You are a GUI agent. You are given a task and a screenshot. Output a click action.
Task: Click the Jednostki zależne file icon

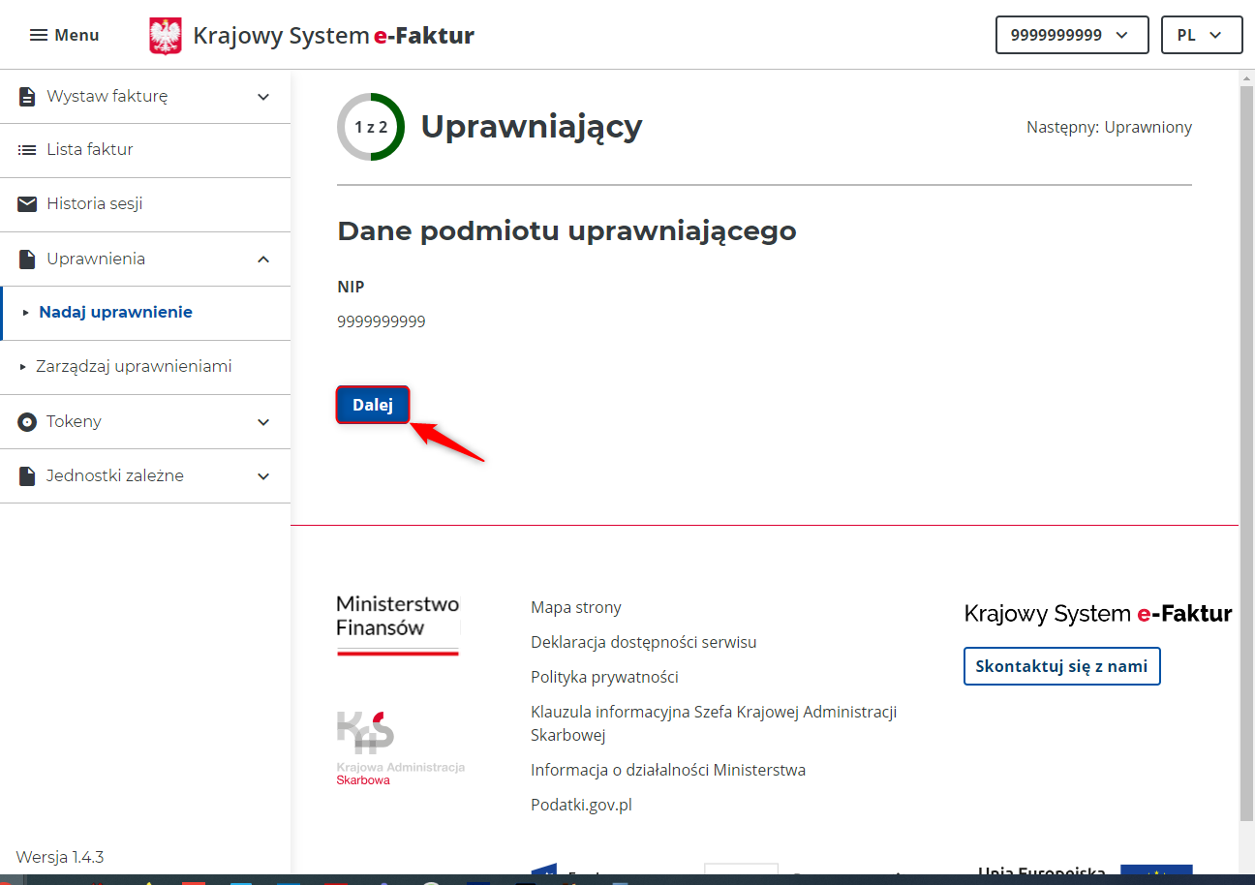click(x=27, y=476)
